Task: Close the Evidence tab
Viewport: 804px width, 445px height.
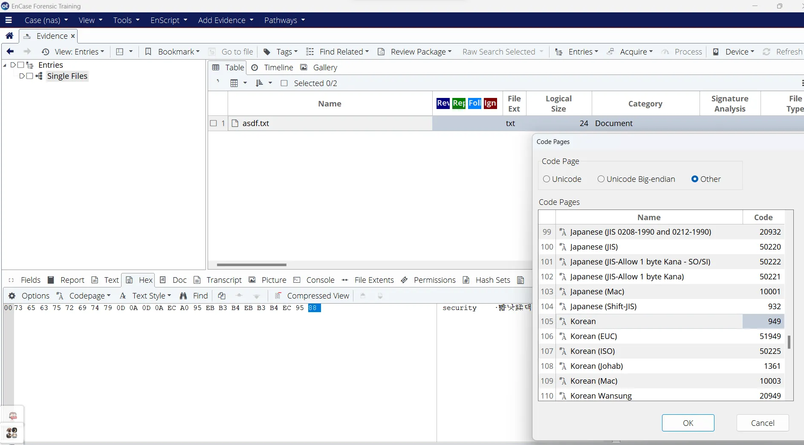Action: pos(73,36)
